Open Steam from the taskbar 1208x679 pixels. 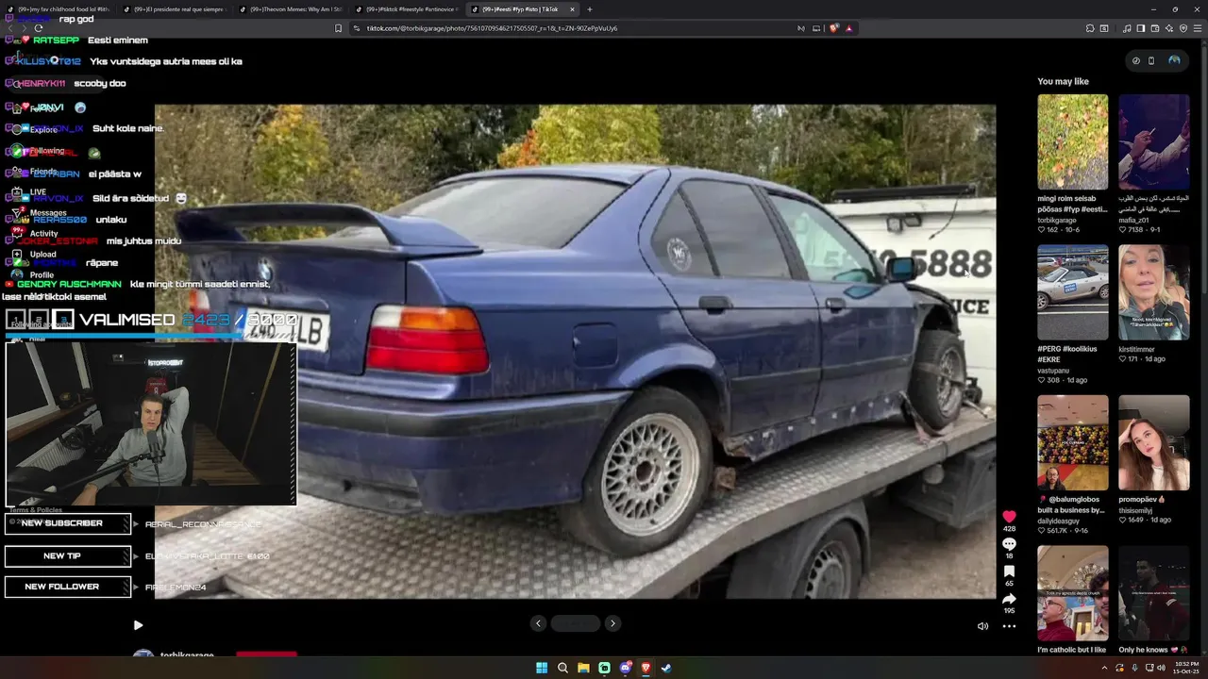(666, 668)
